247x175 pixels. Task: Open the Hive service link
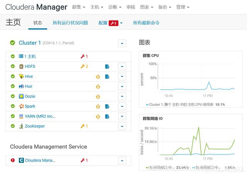pyautogui.click(x=29, y=76)
